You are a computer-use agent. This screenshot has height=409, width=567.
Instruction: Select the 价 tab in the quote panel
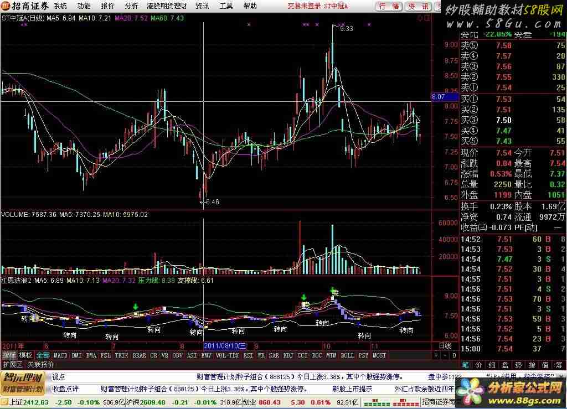(x=479, y=365)
